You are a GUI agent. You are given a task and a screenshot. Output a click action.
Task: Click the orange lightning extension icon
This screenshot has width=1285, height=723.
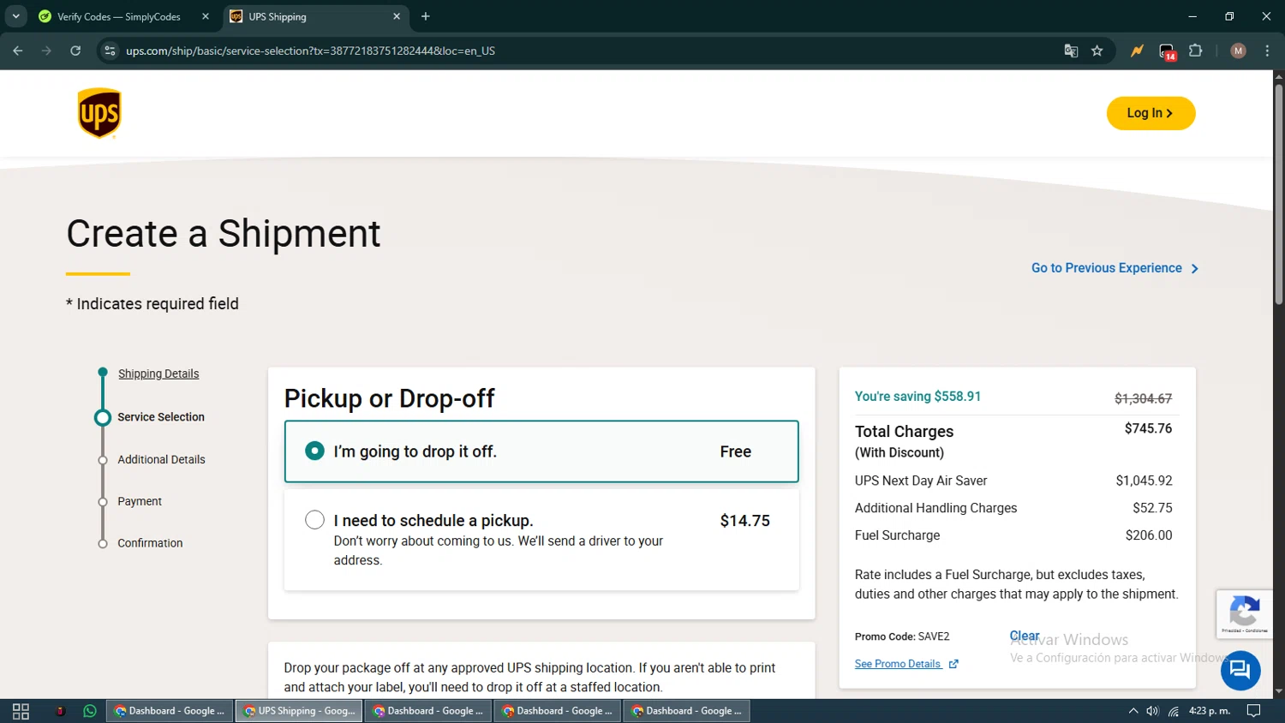click(x=1137, y=51)
